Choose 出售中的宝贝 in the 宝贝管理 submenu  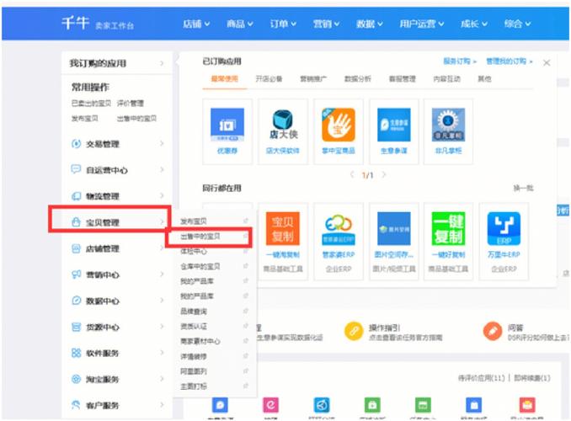pyautogui.click(x=200, y=237)
